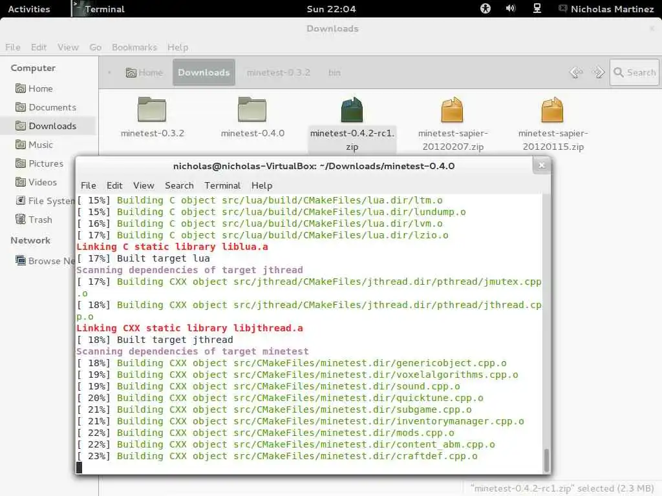Image resolution: width=662 pixels, height=496 pixels.
Task: Select the minetest-0.4.2-rc1.zip archive icon
Action: pyautogui.click(x=352, y=109)
